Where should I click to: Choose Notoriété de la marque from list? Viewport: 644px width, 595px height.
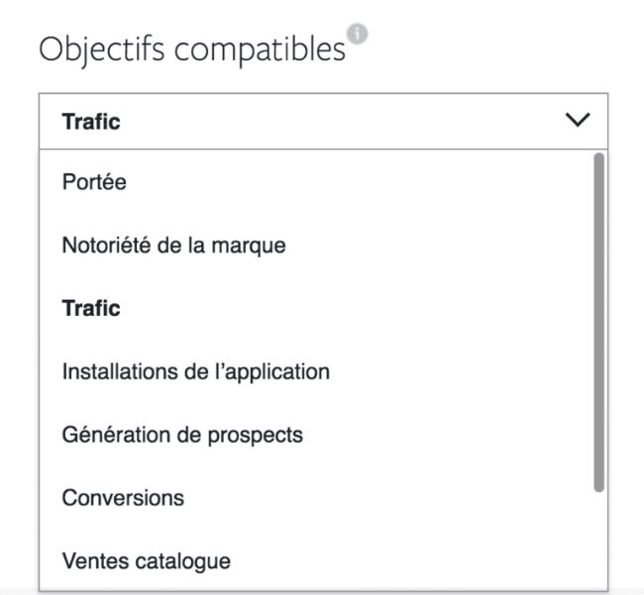[x=173, y=245]
